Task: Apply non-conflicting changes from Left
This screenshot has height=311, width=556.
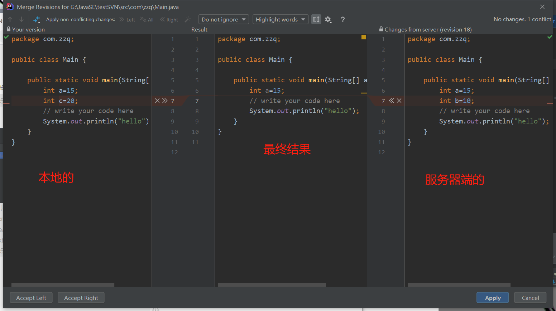Action: (x=127, y=20)
